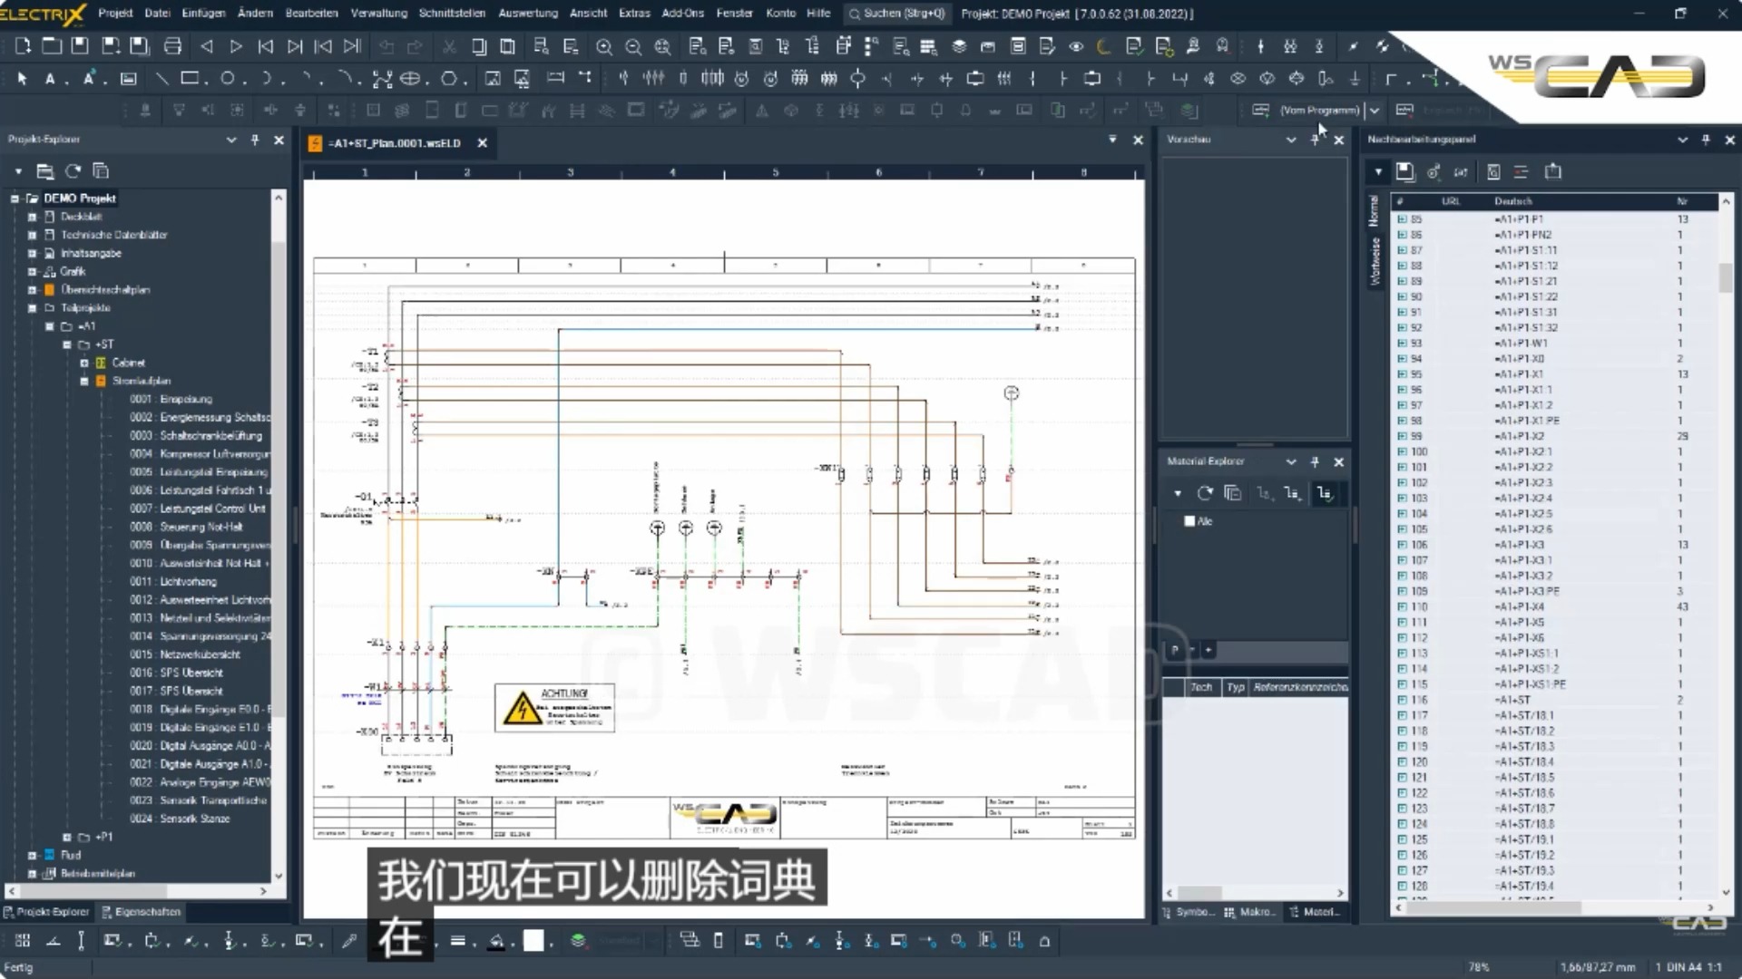Image resolution: width=1742 pixels, height=979 pixels.
Task: Click the white color swatch in bottom toolbar
Action: 533,941
